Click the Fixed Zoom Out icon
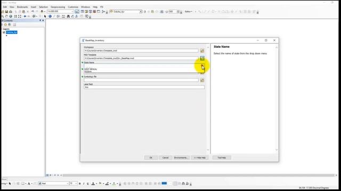This screenshot has height=191, width=341. (x=20, y=16)
